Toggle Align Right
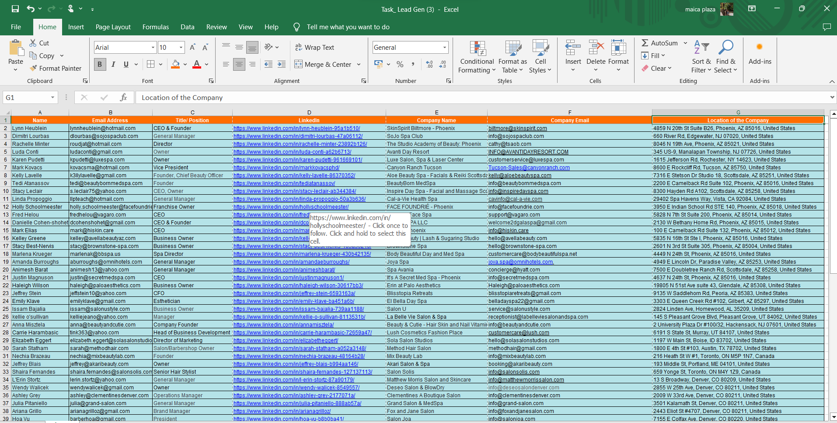This screenshot has height=423, width=837. click(x=252, y=64)
